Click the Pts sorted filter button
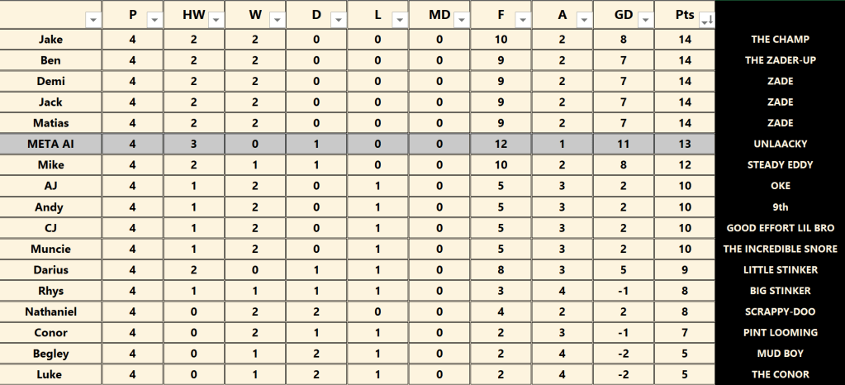The height and width of the screenshot is (385, 845). [x=706, y=20]
